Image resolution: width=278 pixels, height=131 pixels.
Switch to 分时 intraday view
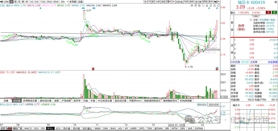click(x=6, y=2)
